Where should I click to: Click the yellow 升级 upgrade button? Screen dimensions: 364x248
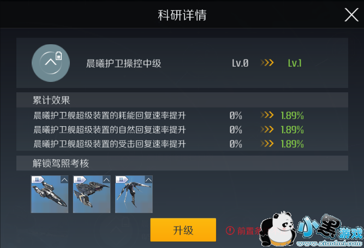coord(183,230)
